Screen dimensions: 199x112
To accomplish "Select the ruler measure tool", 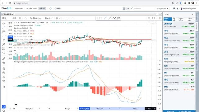I will pyautogui.click(x=4, y=58).
